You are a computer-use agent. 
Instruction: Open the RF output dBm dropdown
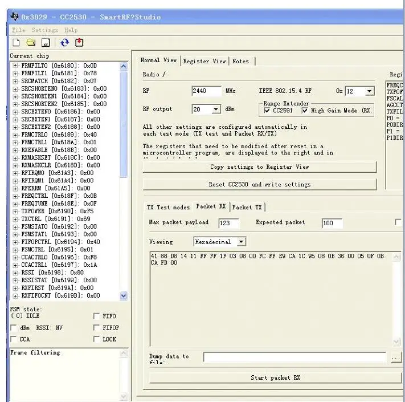tap(216, 109)
